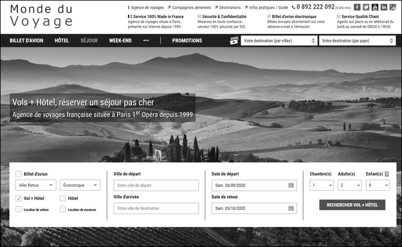Click the YouTube channel icon
The image size is (402, 247).
374,7
